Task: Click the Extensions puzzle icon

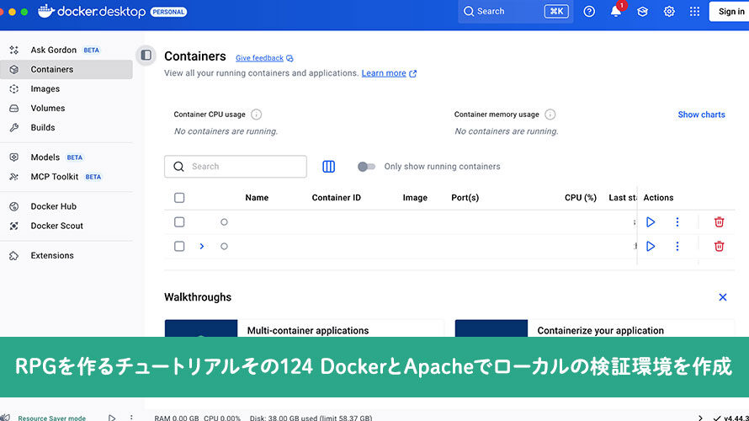Action: 13,256
